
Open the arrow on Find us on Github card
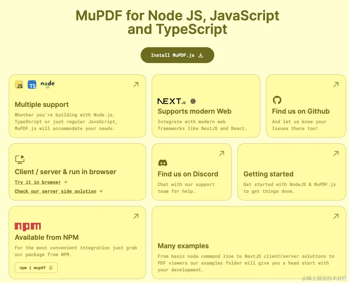click(336, 85)
